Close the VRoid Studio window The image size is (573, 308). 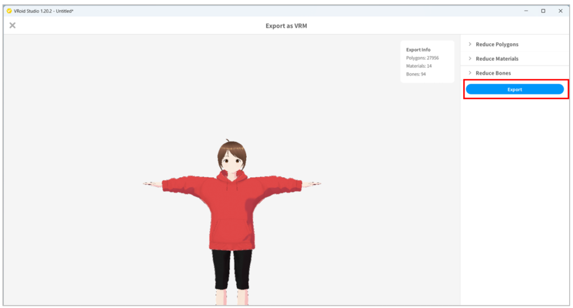point(560,11)
